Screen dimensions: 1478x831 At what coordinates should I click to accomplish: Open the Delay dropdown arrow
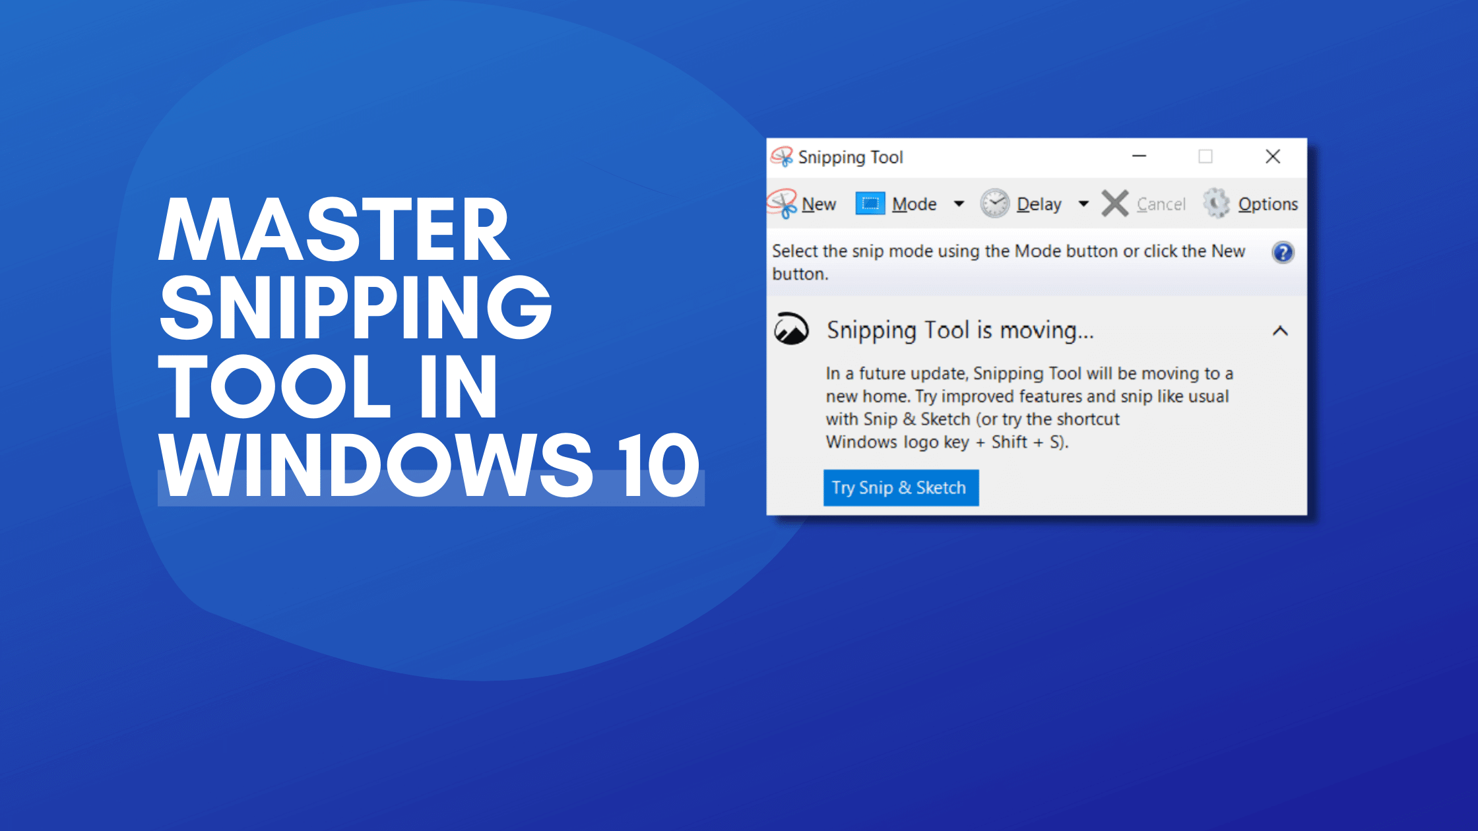pos(1083,204)
